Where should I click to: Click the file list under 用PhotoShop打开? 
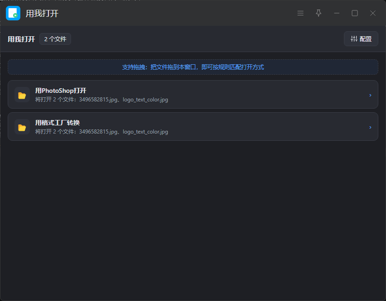click(x=102, y=100)
